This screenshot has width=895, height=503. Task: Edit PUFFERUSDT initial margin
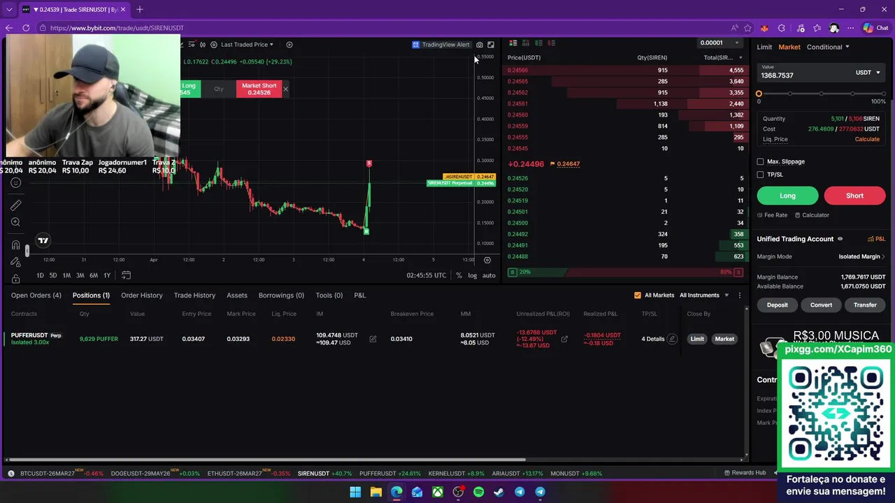click(x=373, y=339)
